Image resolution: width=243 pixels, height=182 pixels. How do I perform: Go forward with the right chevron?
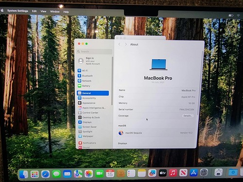point(126,44)
